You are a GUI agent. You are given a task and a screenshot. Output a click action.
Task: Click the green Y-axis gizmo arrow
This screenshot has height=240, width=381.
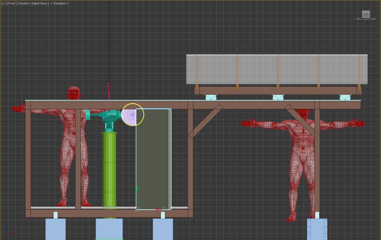tap(137, 188)
